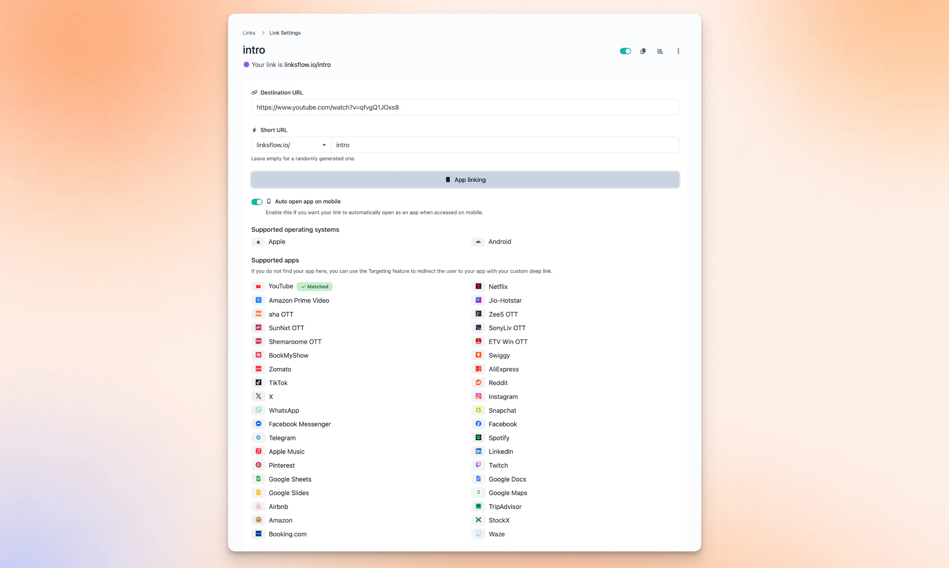Click the AliExpress icon
The height and width of the screenshot is (568, 949).
click(x=478, y=369)
